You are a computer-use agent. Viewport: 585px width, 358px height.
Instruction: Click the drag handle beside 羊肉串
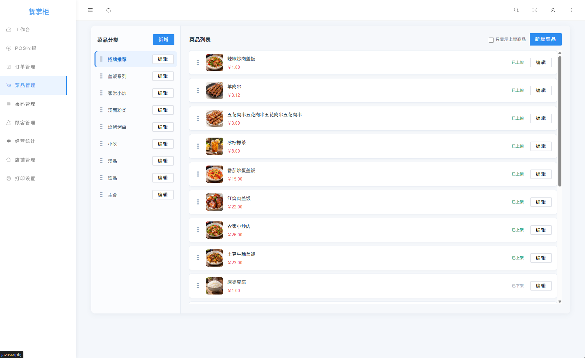click(x=198, y=90)
